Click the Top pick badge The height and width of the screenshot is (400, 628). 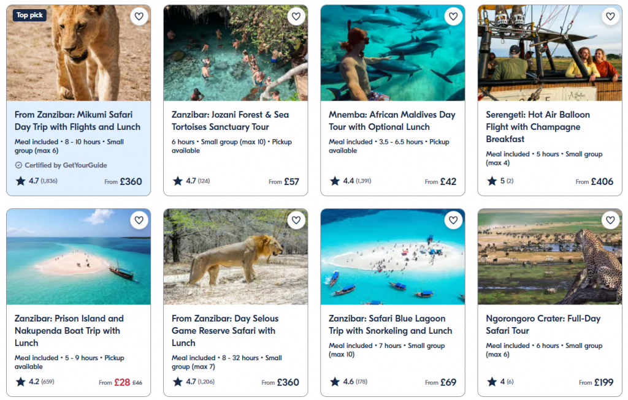pos(29,15)
